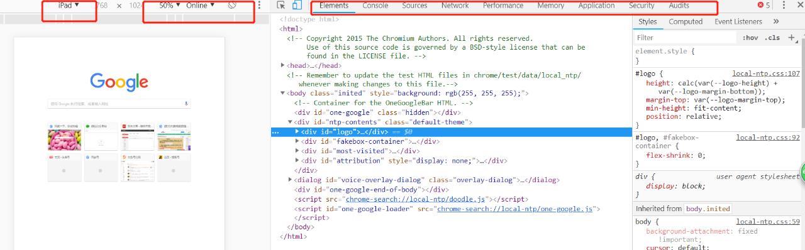The width and height of the screenshot is (805, 250).
Task: Open the DevTools customize three-dot menu
Action: click(784, 5)
